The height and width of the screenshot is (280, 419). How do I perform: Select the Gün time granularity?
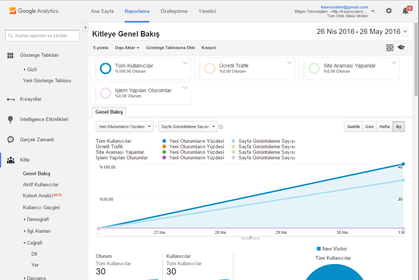pyautogui.click(x=369, y=127)
